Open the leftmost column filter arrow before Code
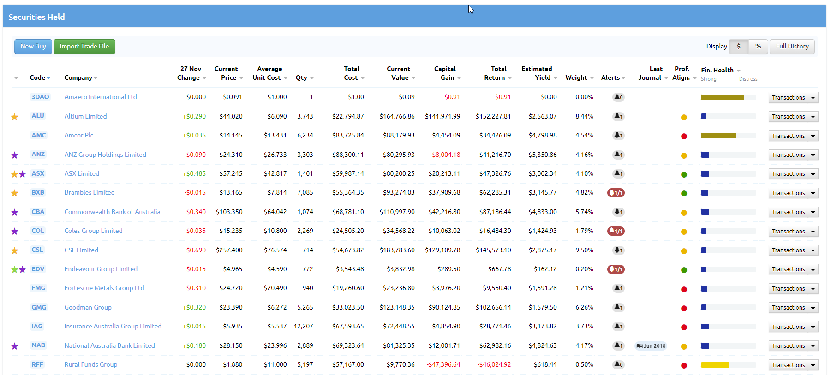This screenshot has height=375, width=831. click(x=16, y=78)
